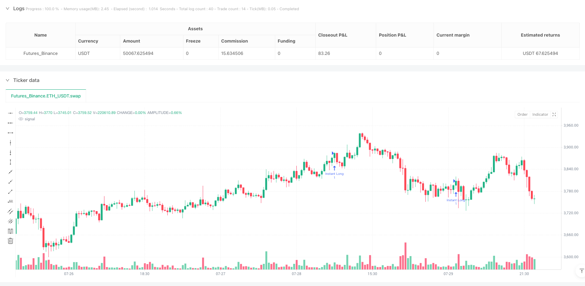Select the horizontal straight line drawing tool
This screenshot has width=585, height=286.
coord(11,113)
